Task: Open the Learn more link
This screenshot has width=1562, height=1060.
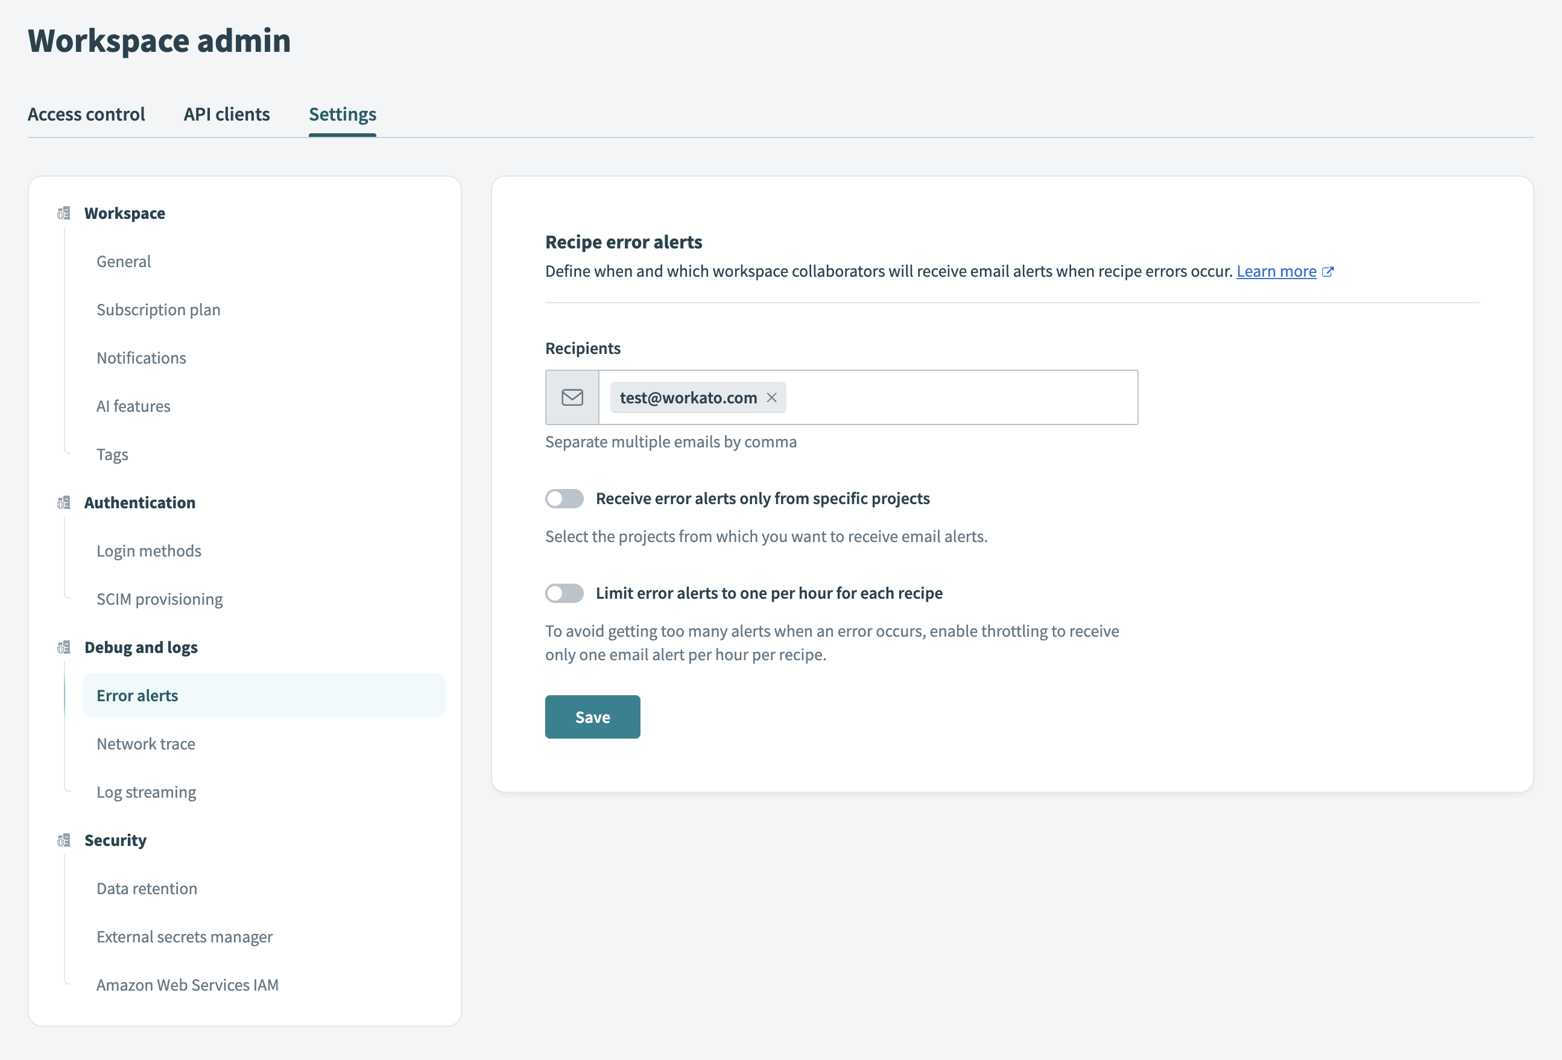Action: (1276, 271)
